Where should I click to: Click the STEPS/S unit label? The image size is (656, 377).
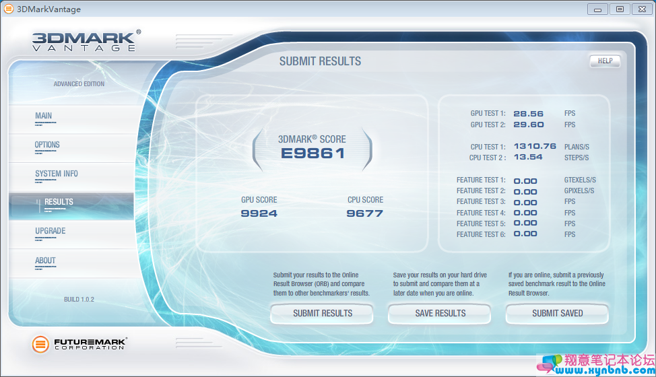(576, 158)
